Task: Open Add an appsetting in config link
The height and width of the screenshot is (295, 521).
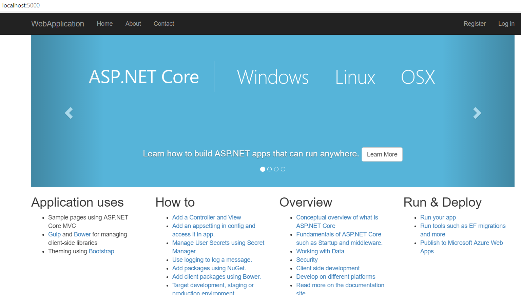Action: coord(214,230)
